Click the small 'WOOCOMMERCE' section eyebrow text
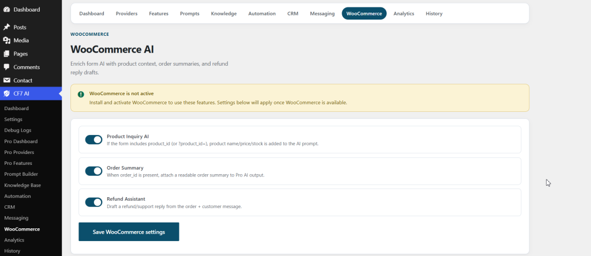This screenshot has width=591, height=256. 89,34
